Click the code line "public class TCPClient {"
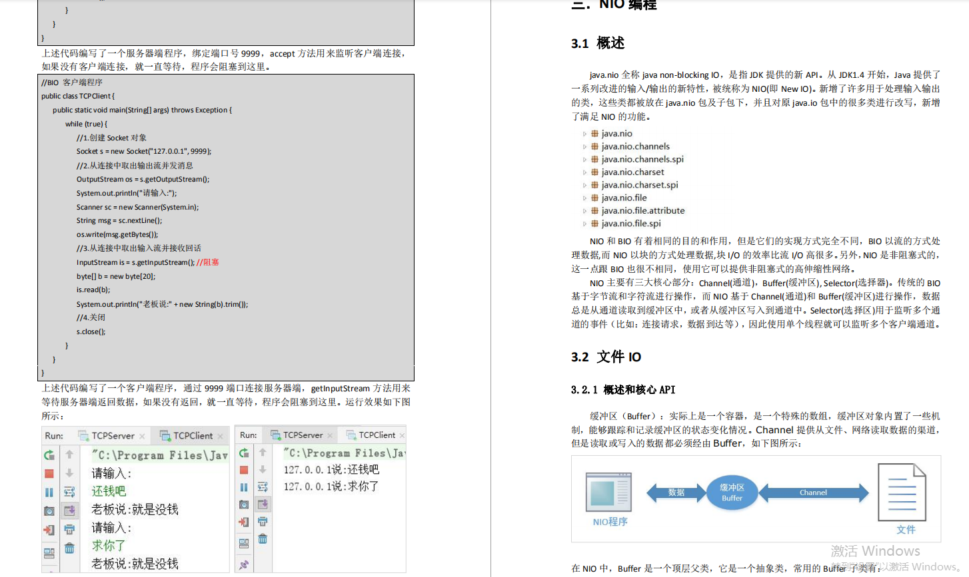This screenshot has width=969, height=577. point(78,96)
